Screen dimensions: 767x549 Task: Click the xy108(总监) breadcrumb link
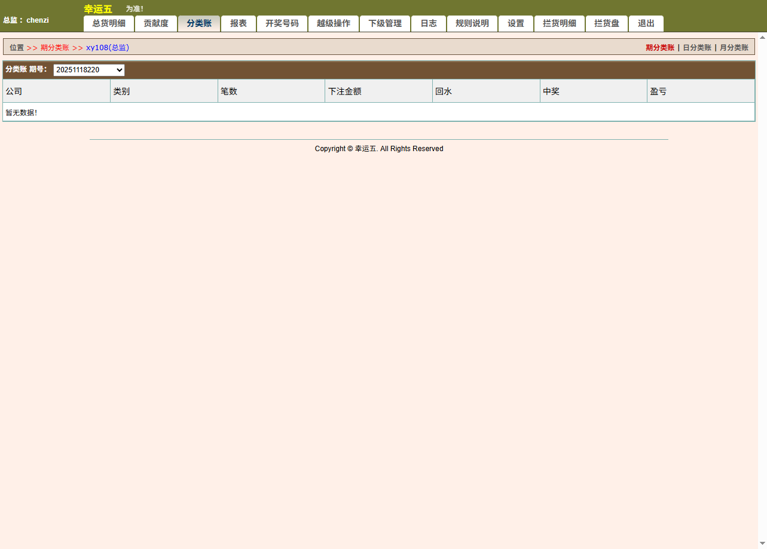tap(108, 48)
